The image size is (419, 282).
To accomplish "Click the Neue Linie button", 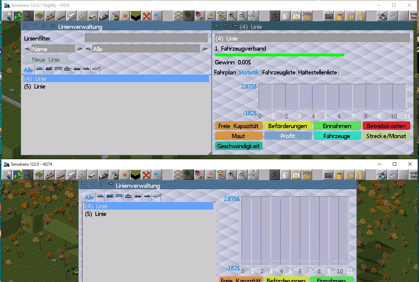I will click(46, 59).
